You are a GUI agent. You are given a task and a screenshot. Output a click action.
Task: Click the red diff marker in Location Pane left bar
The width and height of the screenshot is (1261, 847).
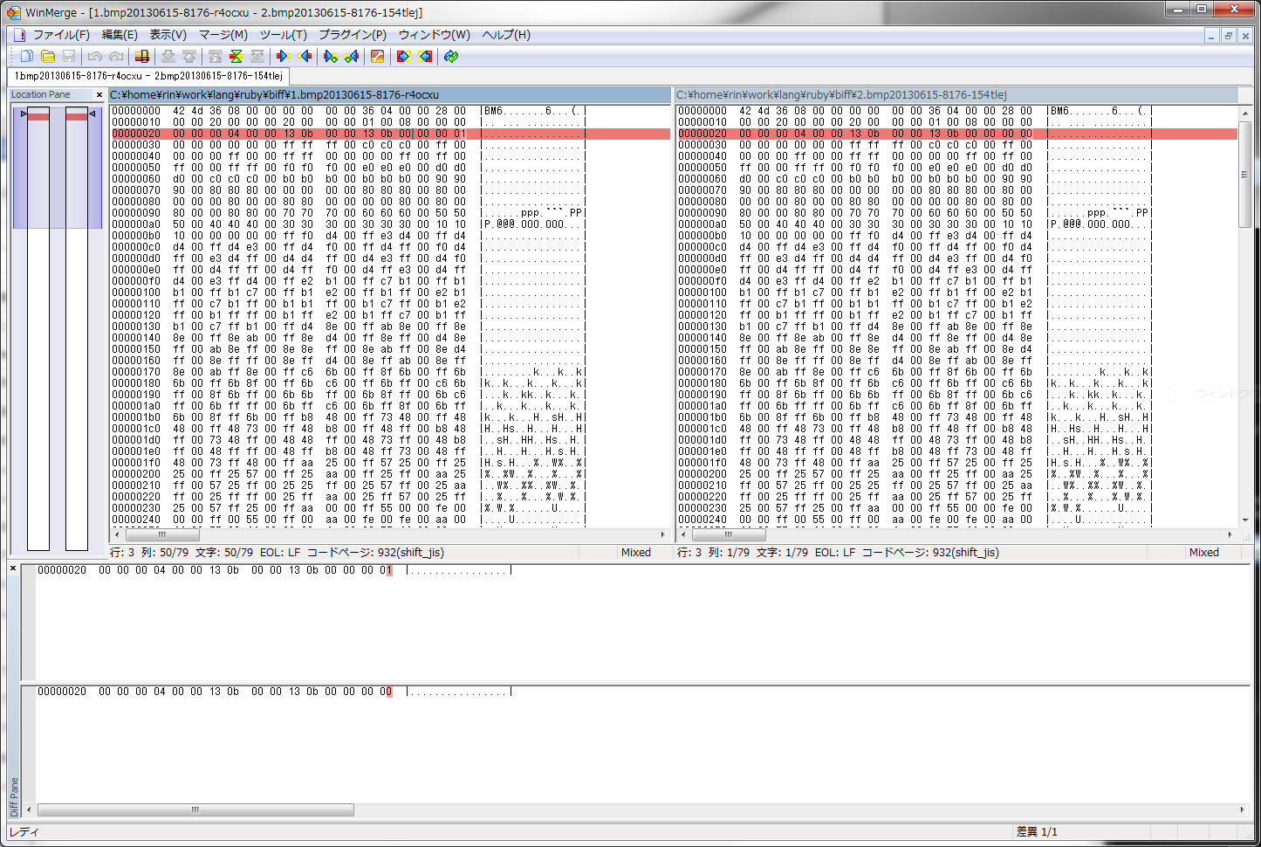(x=38, y=116)
